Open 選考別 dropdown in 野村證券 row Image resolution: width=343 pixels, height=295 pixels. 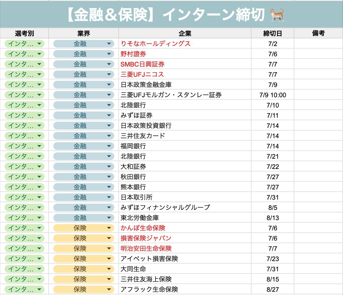coord(25,54)
